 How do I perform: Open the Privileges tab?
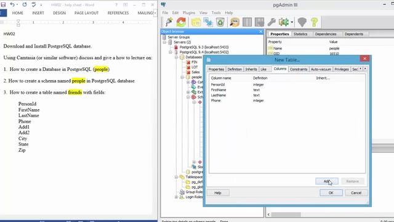coord(342,69)
